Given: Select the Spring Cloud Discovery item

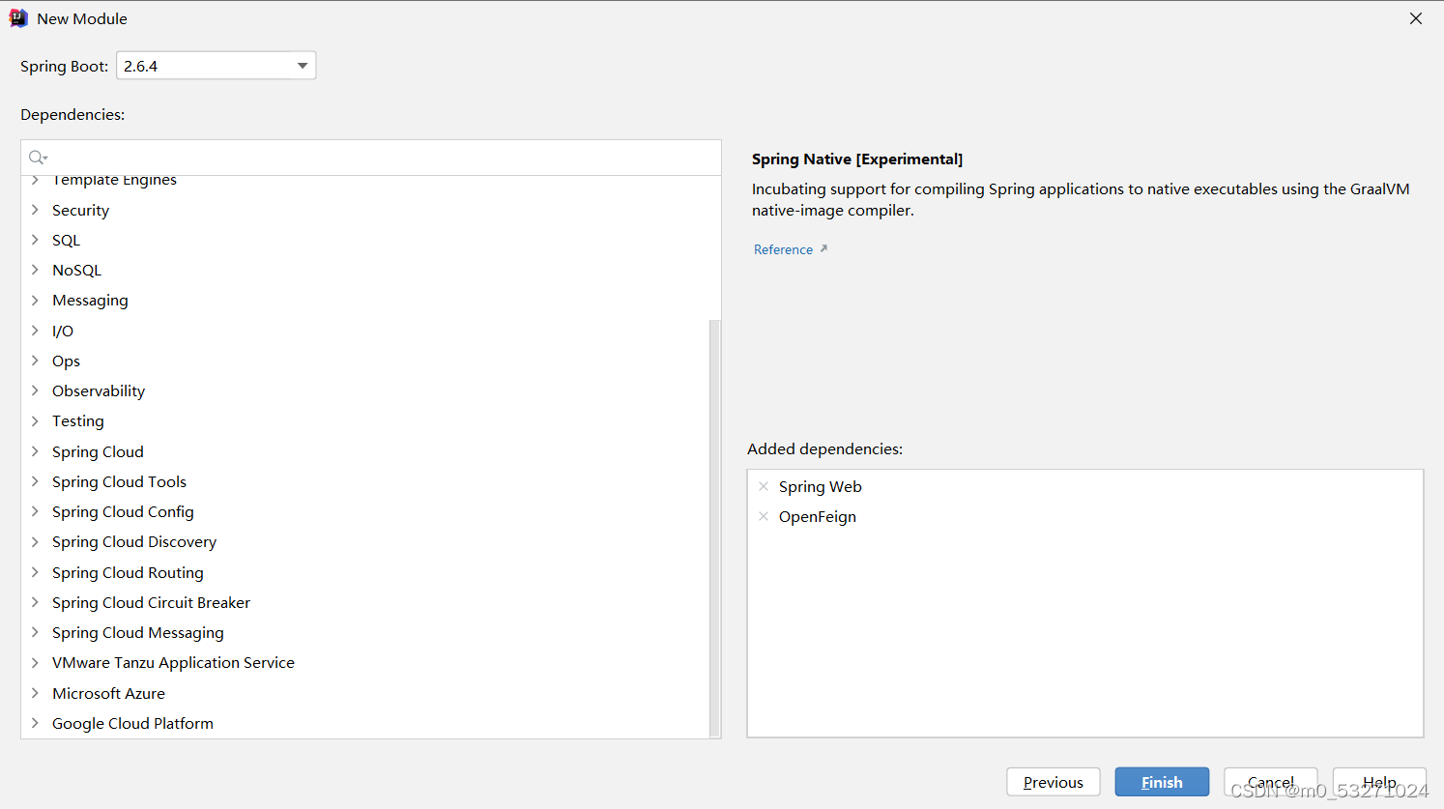Looking at the screenshot, I should (x=134, y=542).
